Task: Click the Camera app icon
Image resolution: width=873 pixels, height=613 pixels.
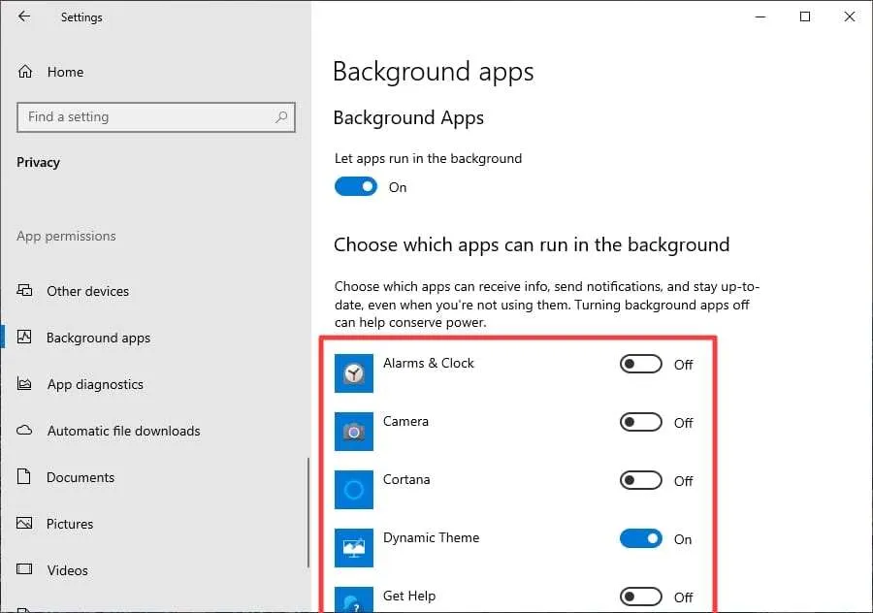Action: pyautogui.click(x=353, y=432)
